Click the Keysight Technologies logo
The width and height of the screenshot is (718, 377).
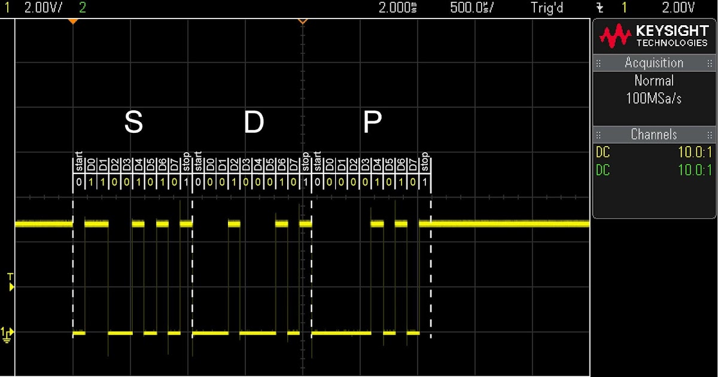654,36
